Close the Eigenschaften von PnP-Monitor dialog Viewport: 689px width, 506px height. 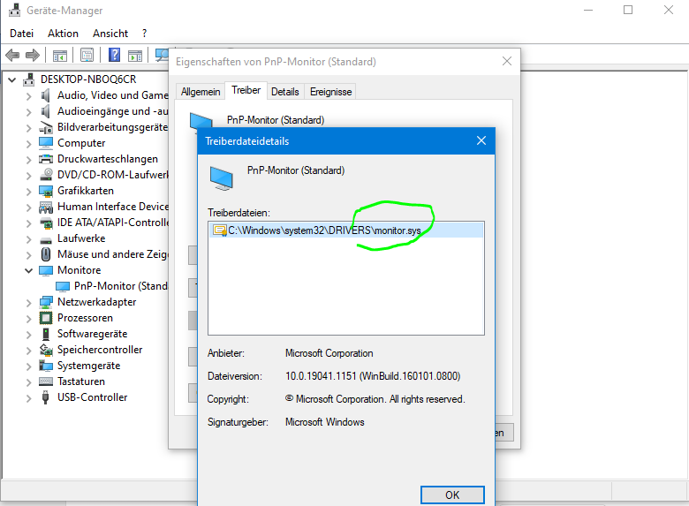507,61
